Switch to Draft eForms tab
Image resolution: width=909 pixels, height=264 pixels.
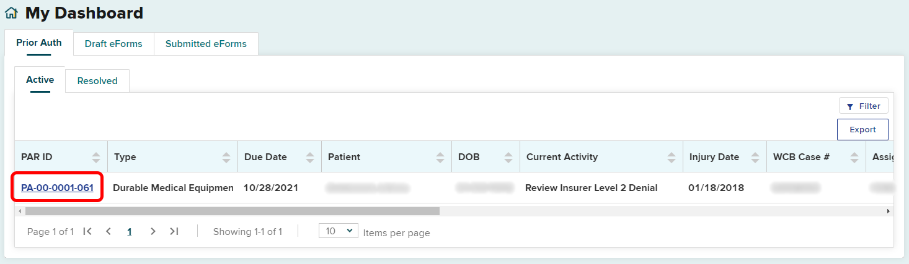point(113,44)
